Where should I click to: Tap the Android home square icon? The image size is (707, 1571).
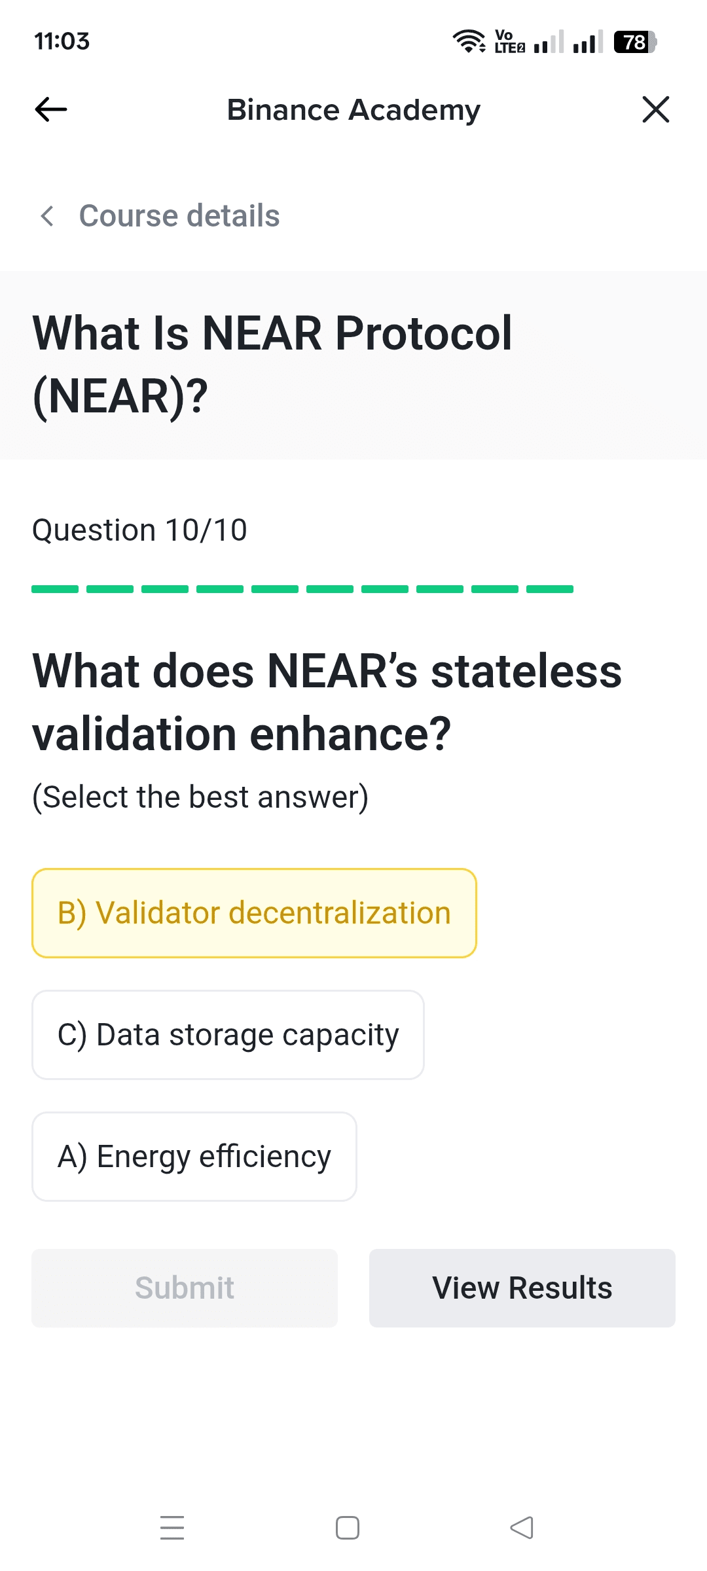pyautogui.click(x=348, y=1528)
